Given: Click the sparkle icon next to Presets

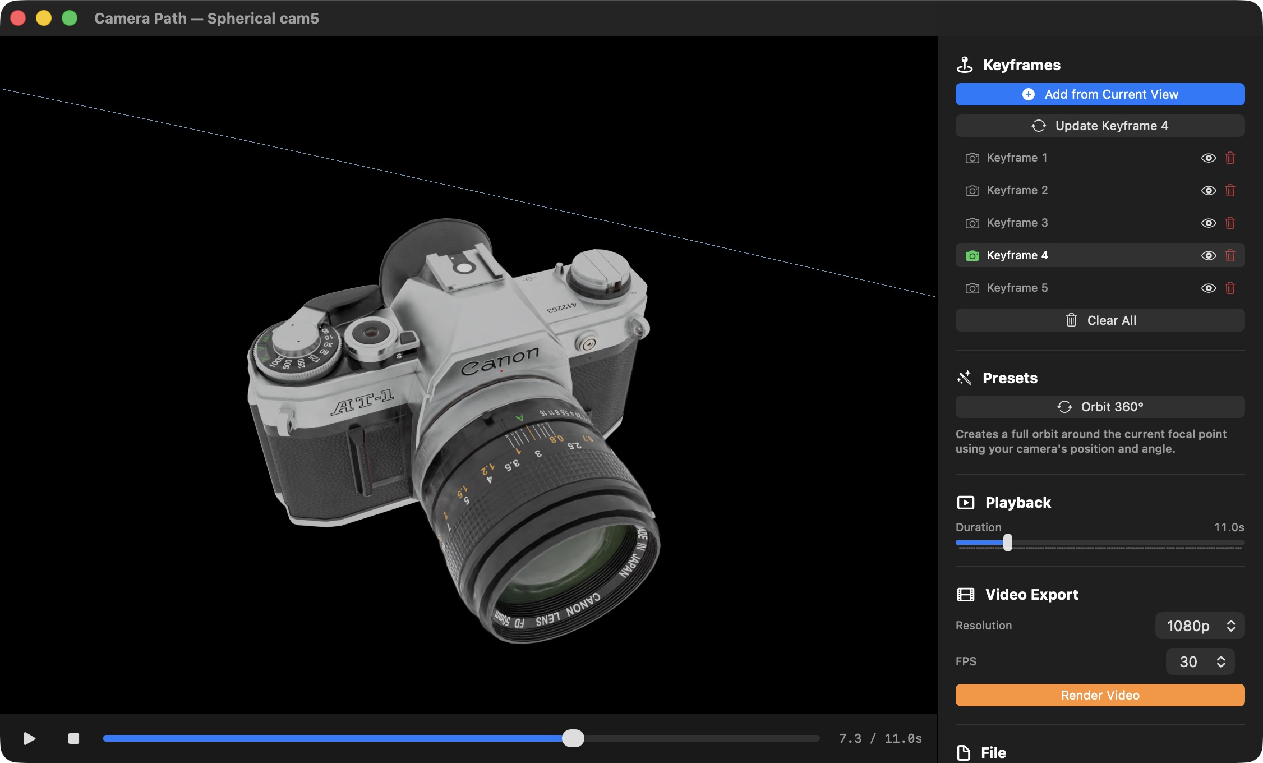Looking at the screenshot, I should tap(965, 377).
